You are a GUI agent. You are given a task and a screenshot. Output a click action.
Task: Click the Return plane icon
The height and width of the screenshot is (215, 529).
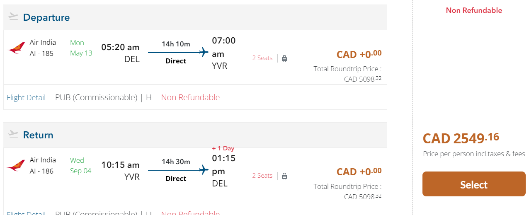tap(13, 135)
